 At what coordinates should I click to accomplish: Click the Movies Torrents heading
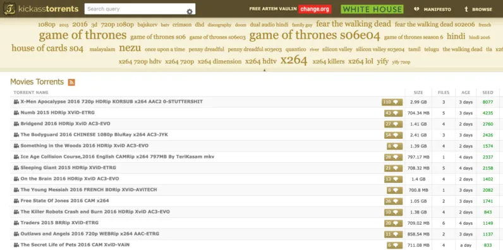coord(37,81)
